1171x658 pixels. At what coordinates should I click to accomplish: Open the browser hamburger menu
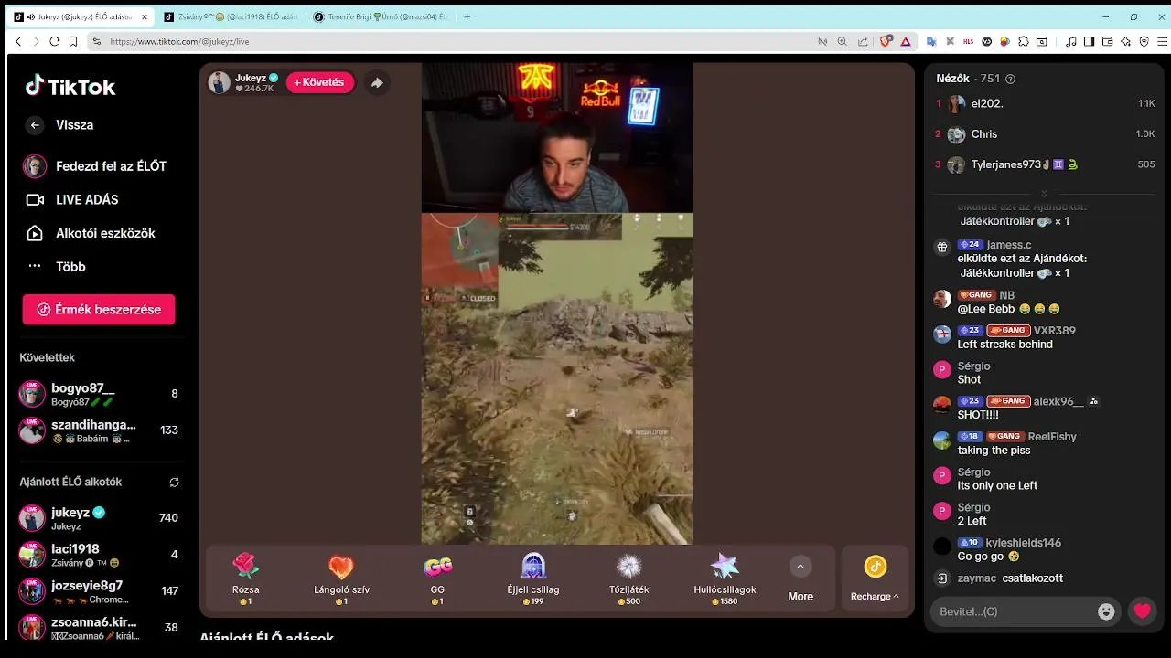[x=1163, y=41]
